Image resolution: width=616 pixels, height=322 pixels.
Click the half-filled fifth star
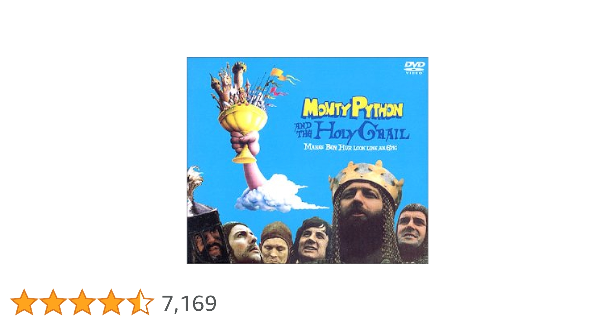pos(140,302)
